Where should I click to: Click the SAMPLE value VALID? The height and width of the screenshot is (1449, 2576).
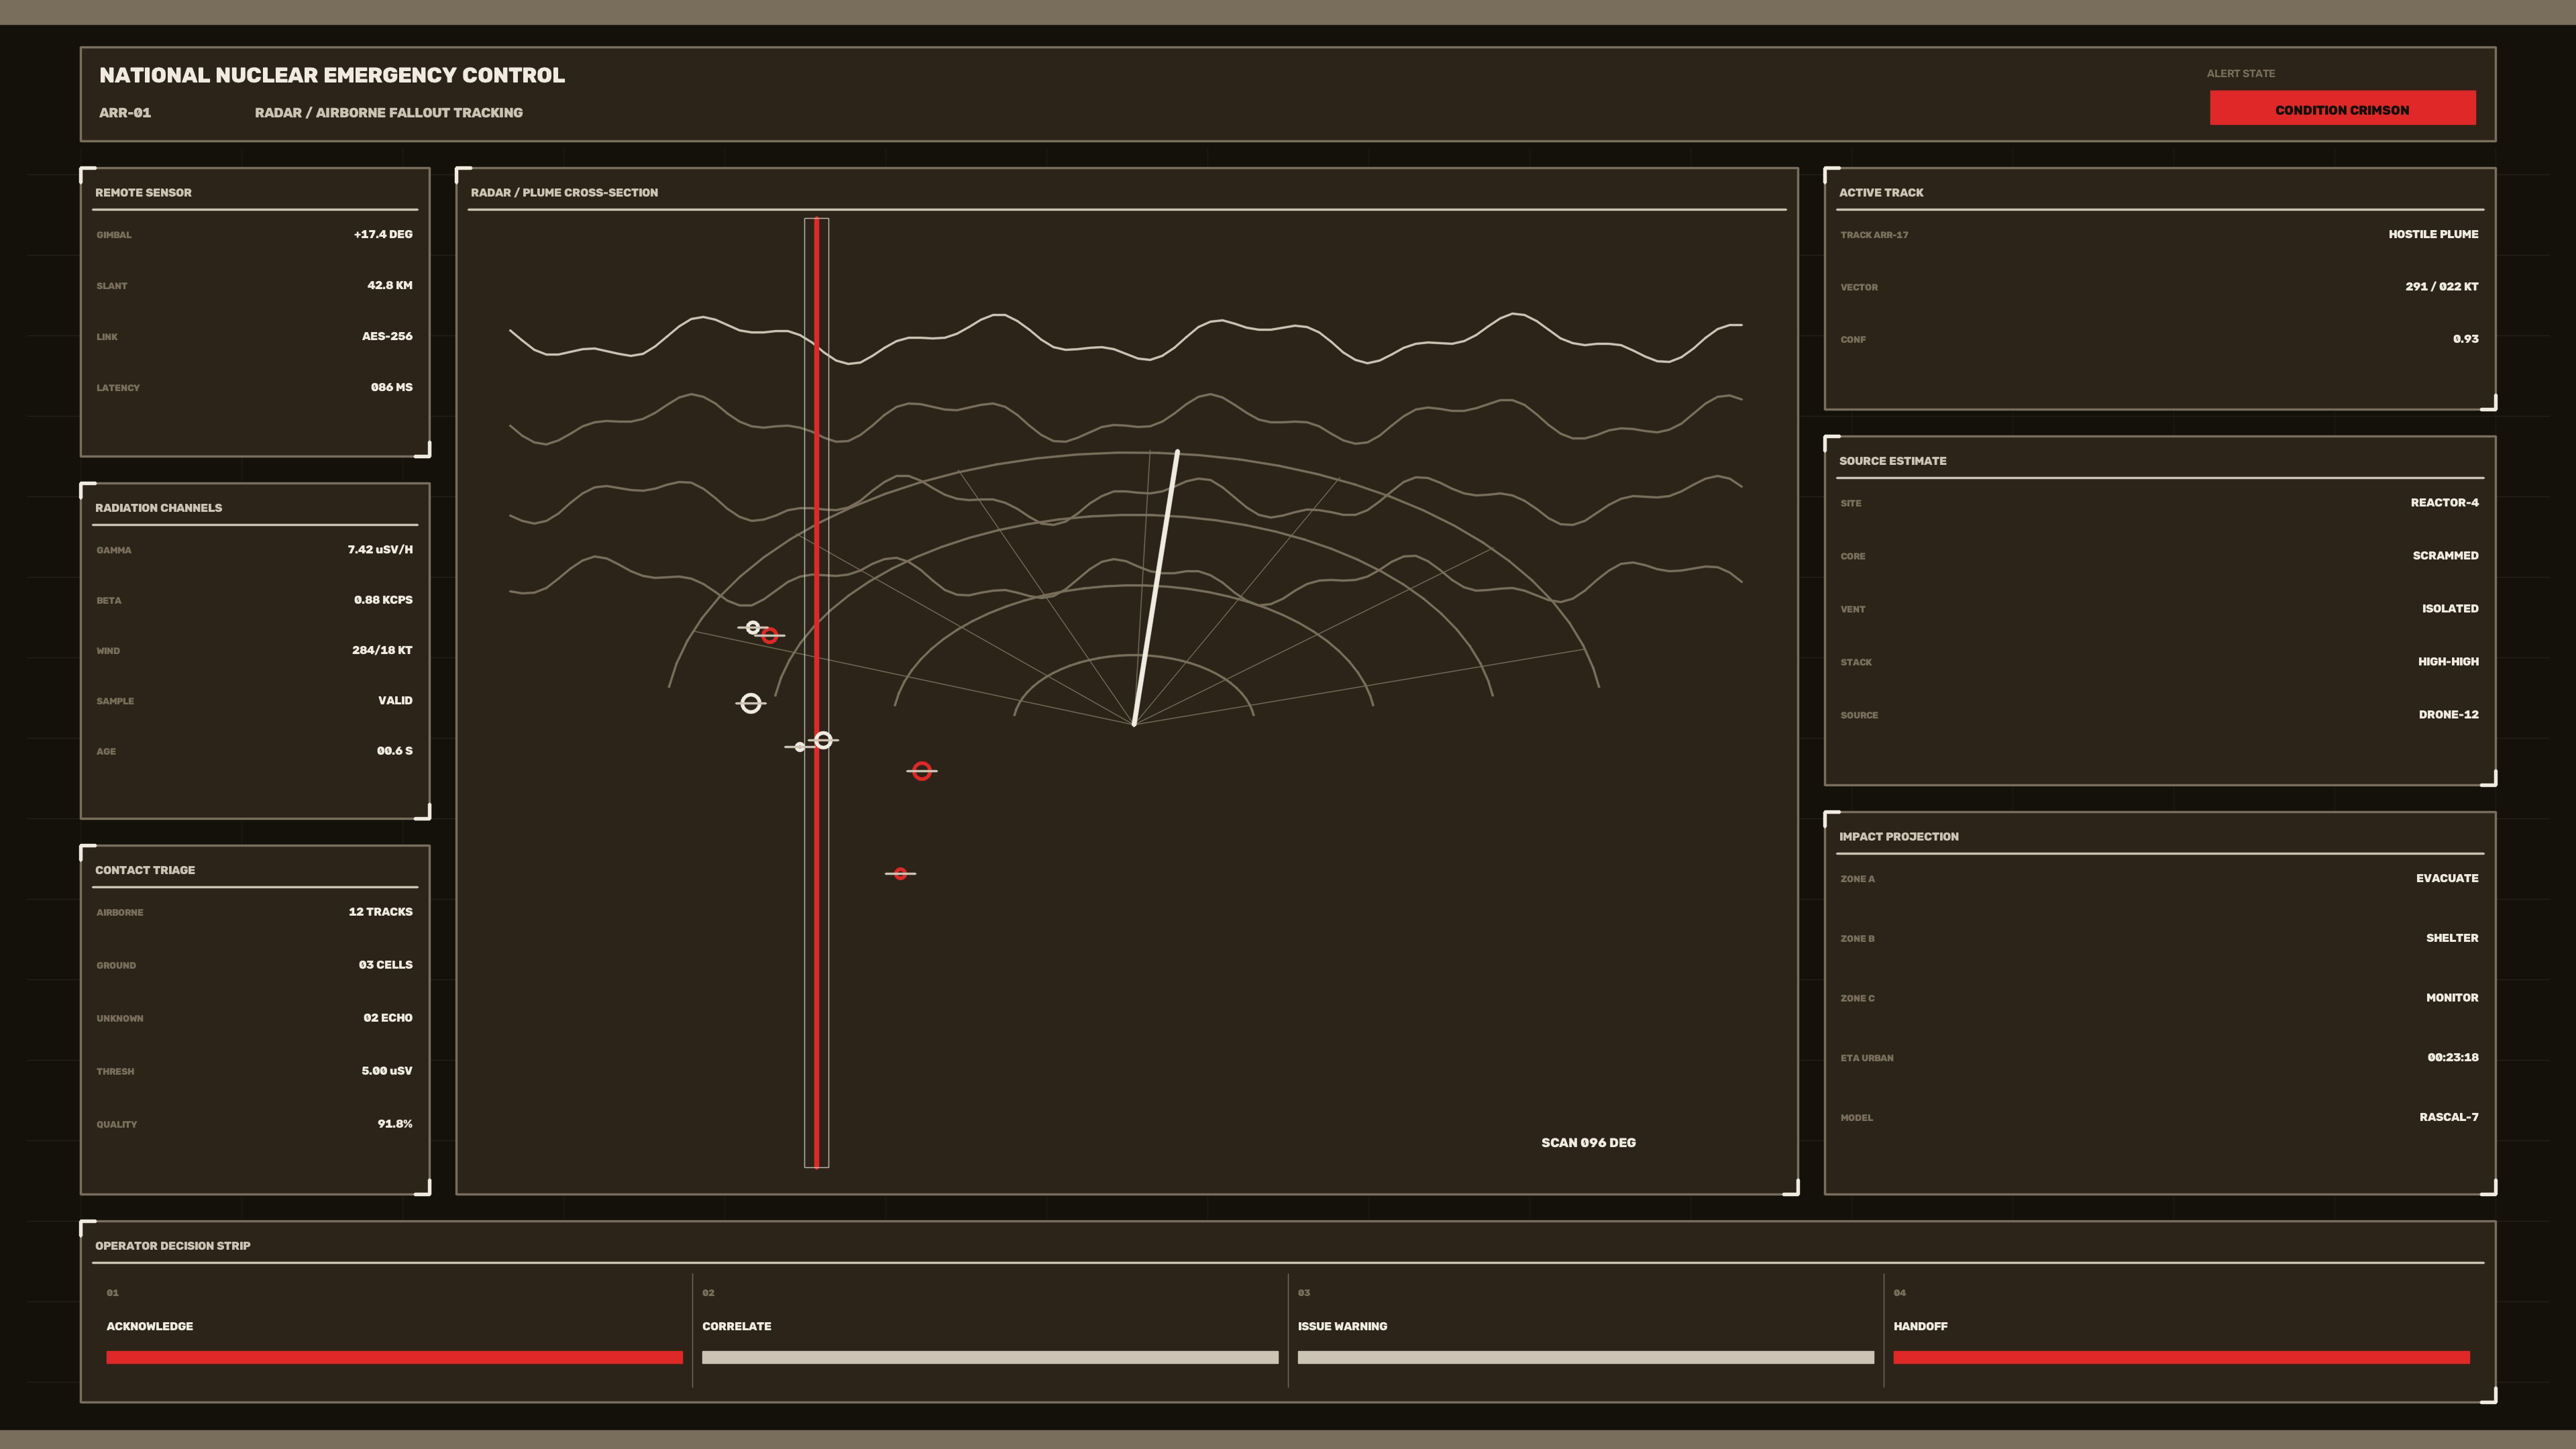395,701
